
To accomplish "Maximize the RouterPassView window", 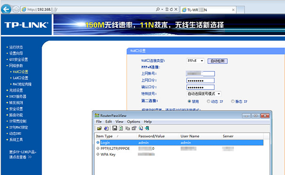I will click(255, 116).
